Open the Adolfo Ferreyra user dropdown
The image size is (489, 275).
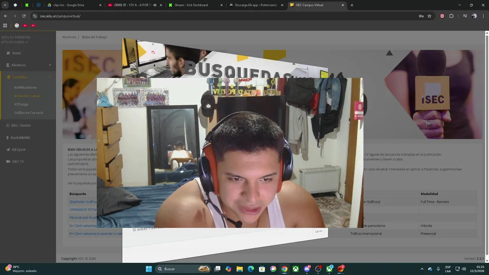[16, 40]
